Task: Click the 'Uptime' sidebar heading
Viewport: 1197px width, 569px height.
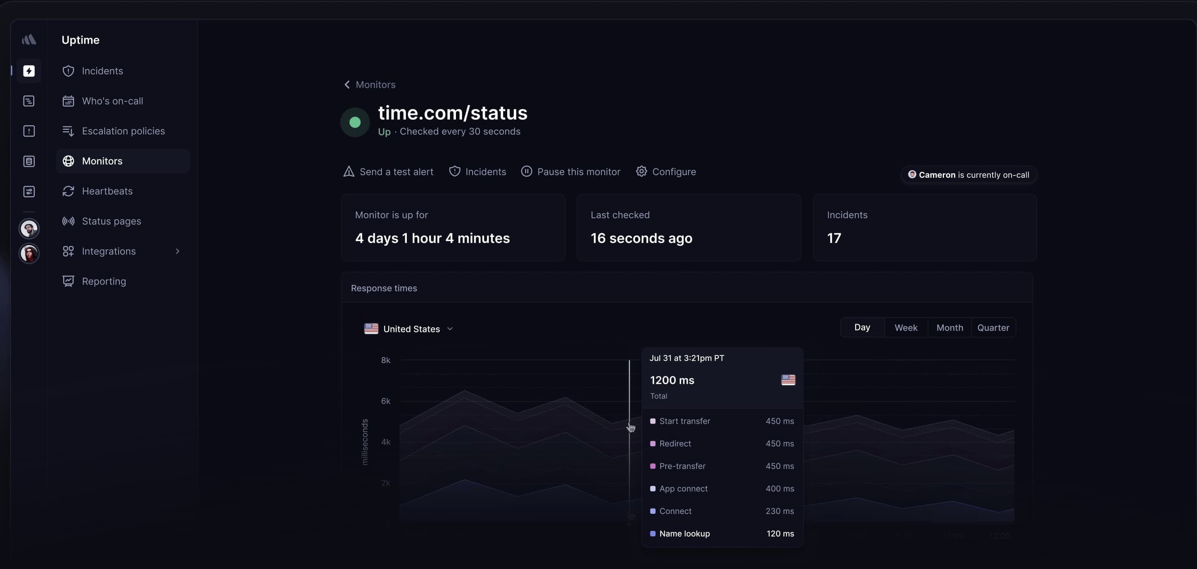Action: 80,40
